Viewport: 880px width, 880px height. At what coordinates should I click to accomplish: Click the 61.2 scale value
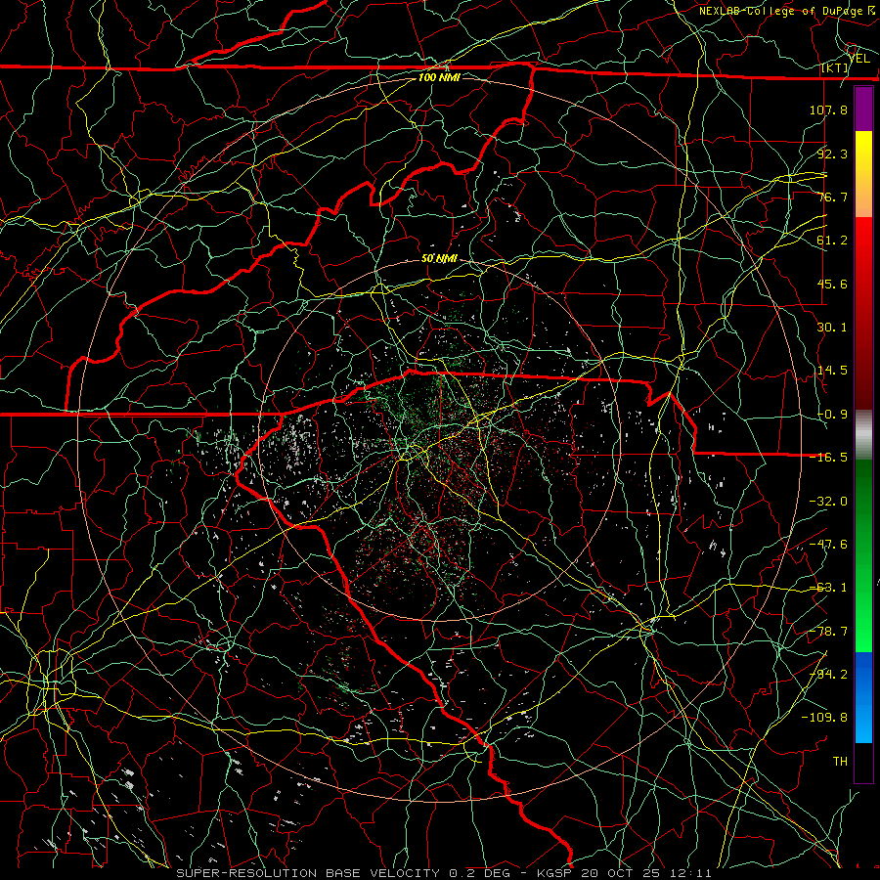832,241
